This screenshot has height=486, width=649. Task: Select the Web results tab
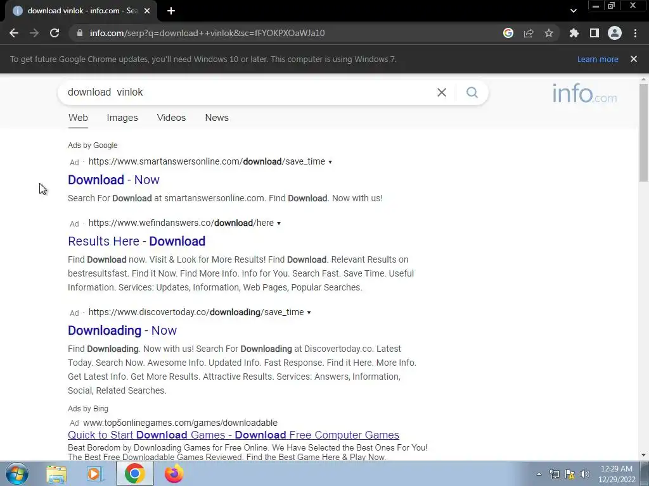click(x=78, y=117)
